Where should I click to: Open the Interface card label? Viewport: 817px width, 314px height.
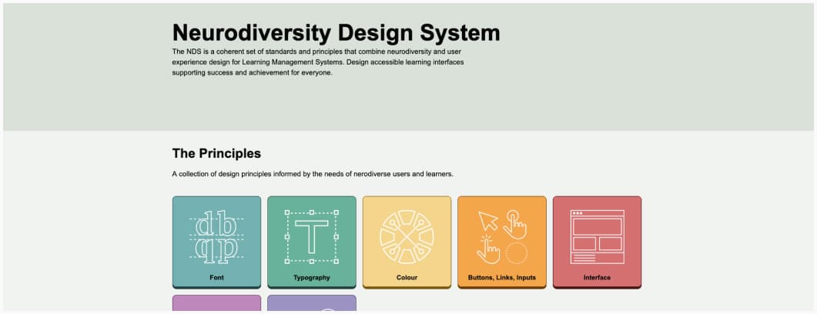point(597,277)
